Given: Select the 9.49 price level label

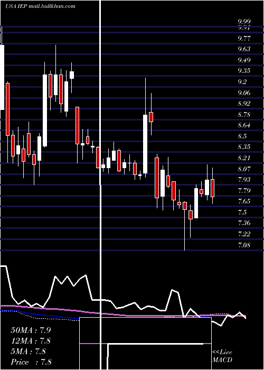Looking at the screenshot, I should (x=244, y=60).
